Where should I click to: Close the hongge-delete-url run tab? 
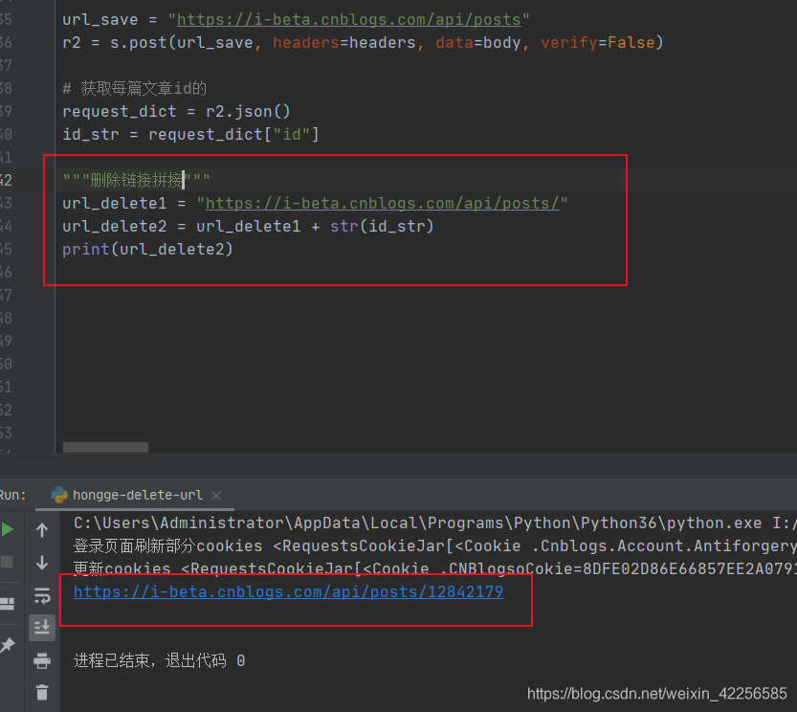click(216, 496)
